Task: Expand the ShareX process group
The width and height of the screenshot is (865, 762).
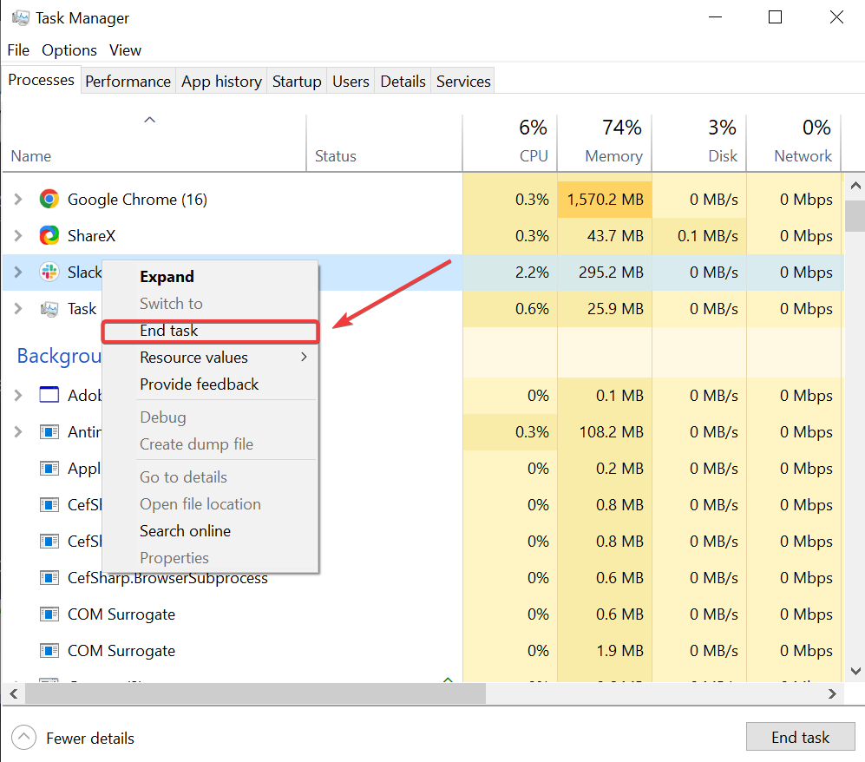Action: [18, 236]
